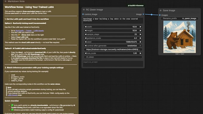Collapse the Markdown Note node dot
Image resolution: width=203 pixels, height=114 pixels.
5,1
